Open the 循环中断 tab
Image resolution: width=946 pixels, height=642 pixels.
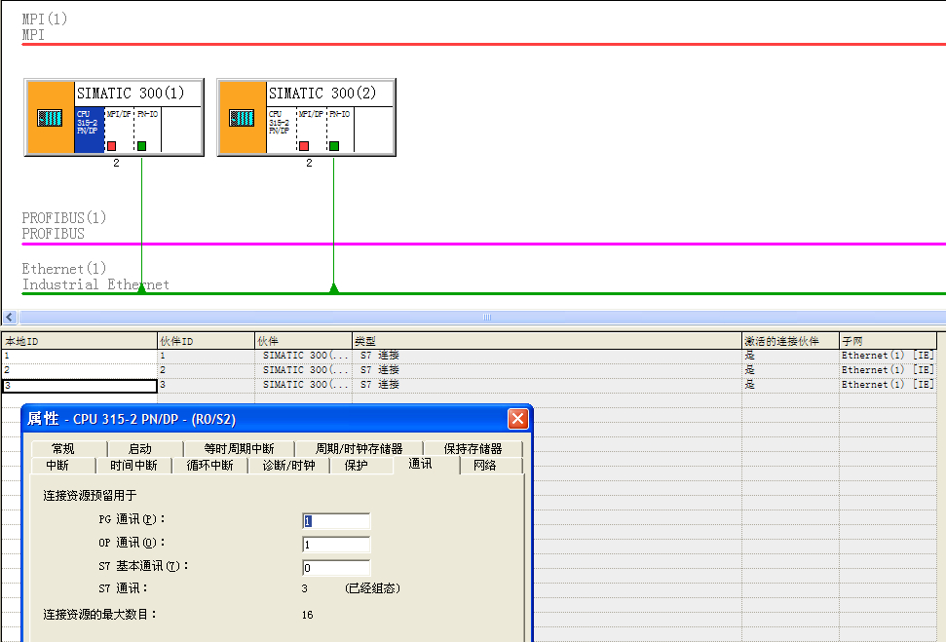pyautogui.click(x=209, y=466)
